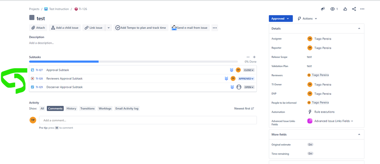
Task: Switch to the History tab
Action: [71, 108]
